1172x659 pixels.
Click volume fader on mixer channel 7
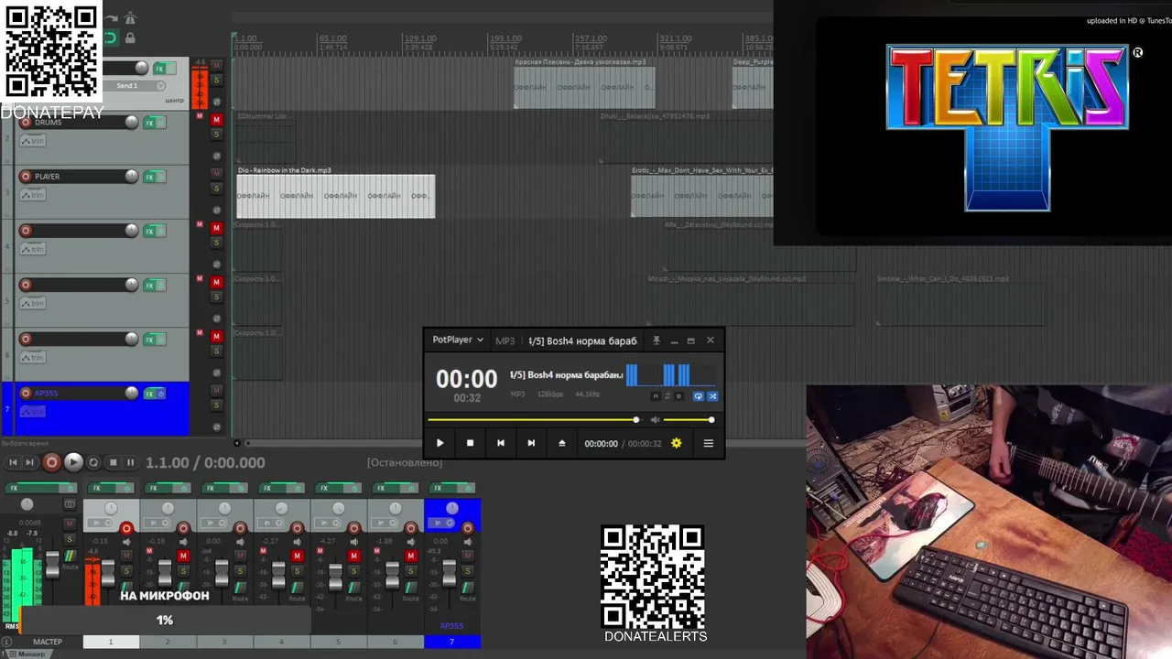point(450,573)
